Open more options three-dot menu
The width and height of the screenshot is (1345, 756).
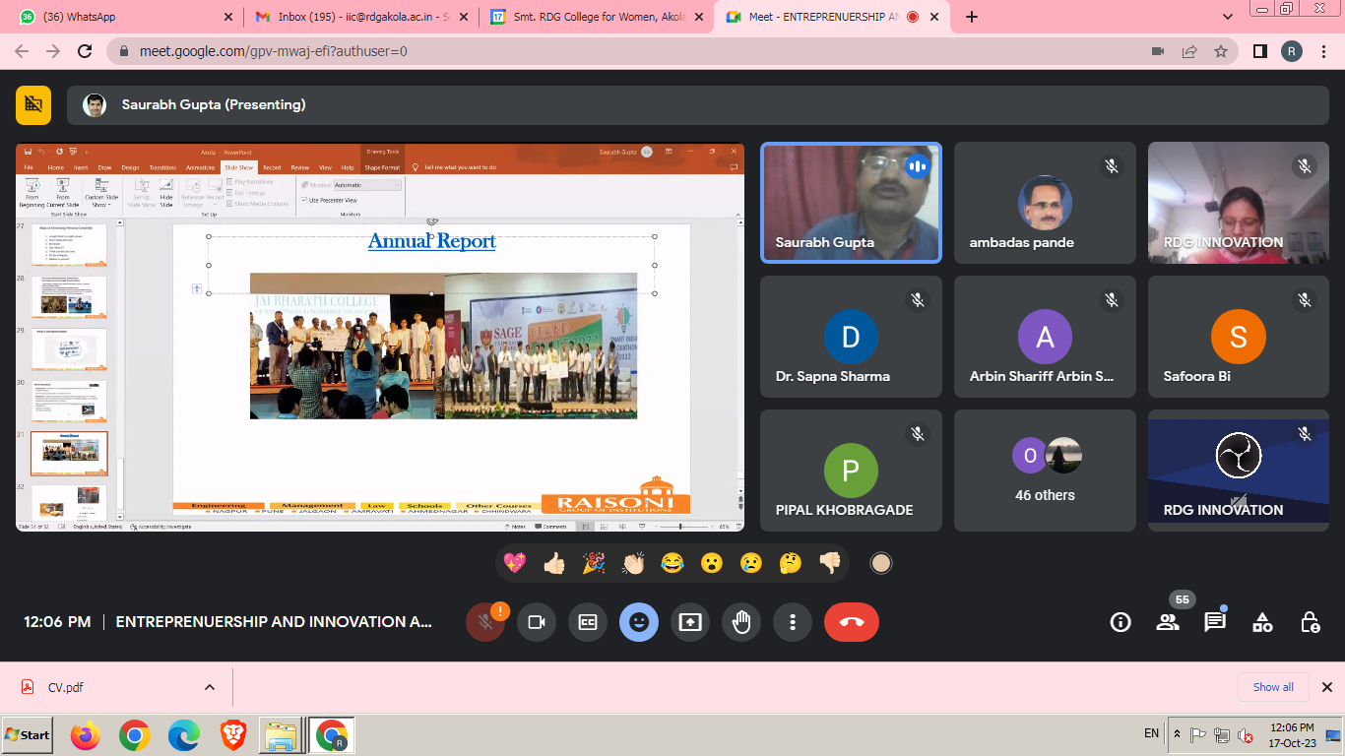(793, 622)
